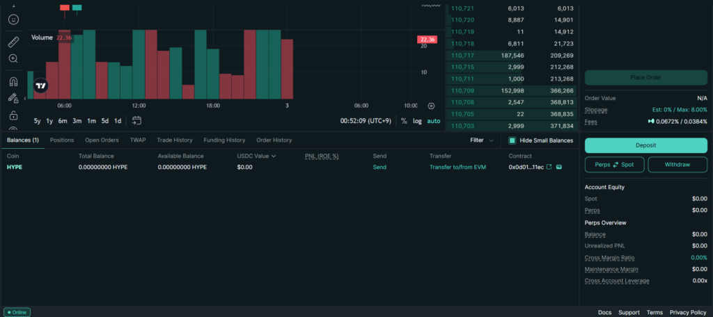Enable auto scale on chart
This screenshot has height=317, width=713.
pos(434,121)
